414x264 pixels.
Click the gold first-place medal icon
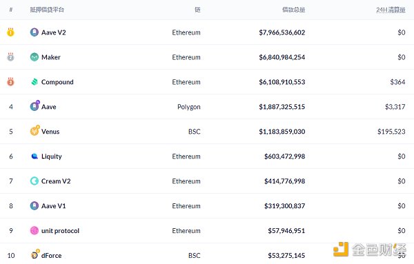tap(10, 32)
